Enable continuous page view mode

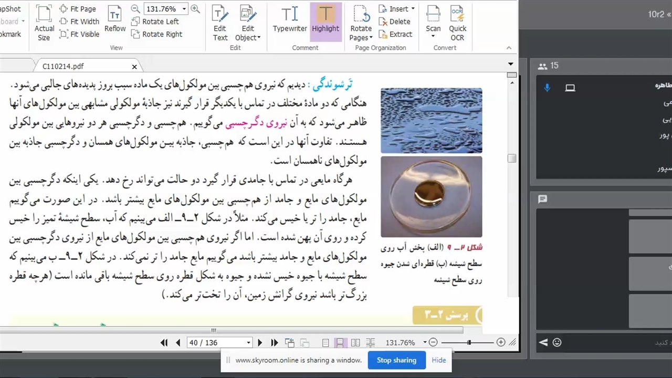[340, 343]
